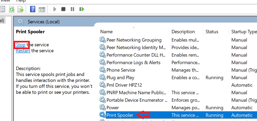Image resolution: width=257 pixels, height=121 pixels.
Task: Click gear icon of Print Spooler row
Action: (102, 115)
